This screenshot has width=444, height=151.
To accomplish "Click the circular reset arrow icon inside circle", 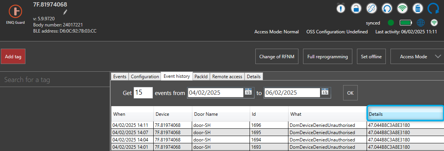I will click(x=387, y=8).
